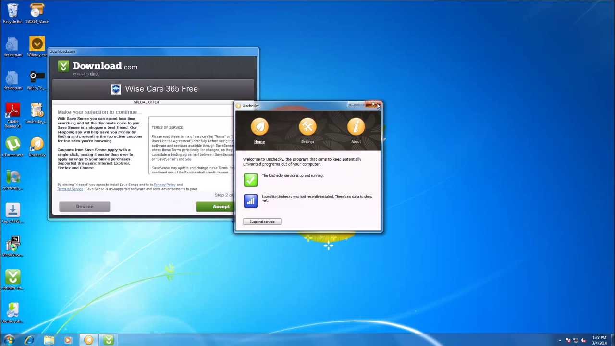Launch Internet Explorer from the taskbar

29,340
